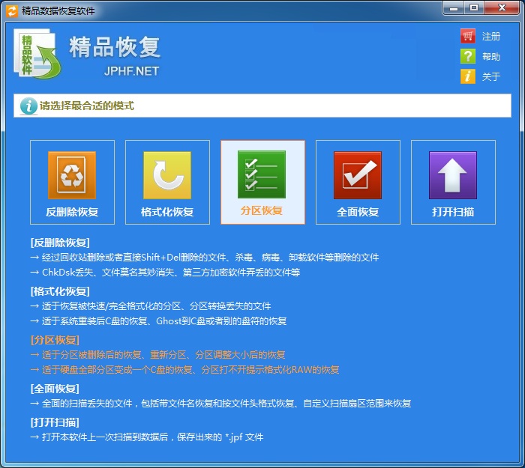
Task: Open the 注册 register link
Action: coord(490,36)
